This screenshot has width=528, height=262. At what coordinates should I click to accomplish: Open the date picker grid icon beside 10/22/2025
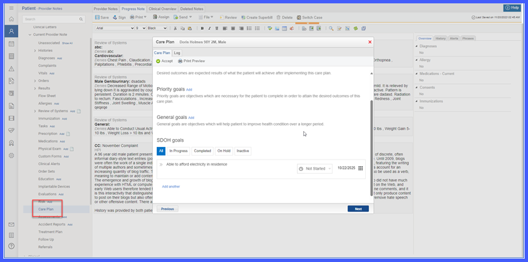coord(360,168)
